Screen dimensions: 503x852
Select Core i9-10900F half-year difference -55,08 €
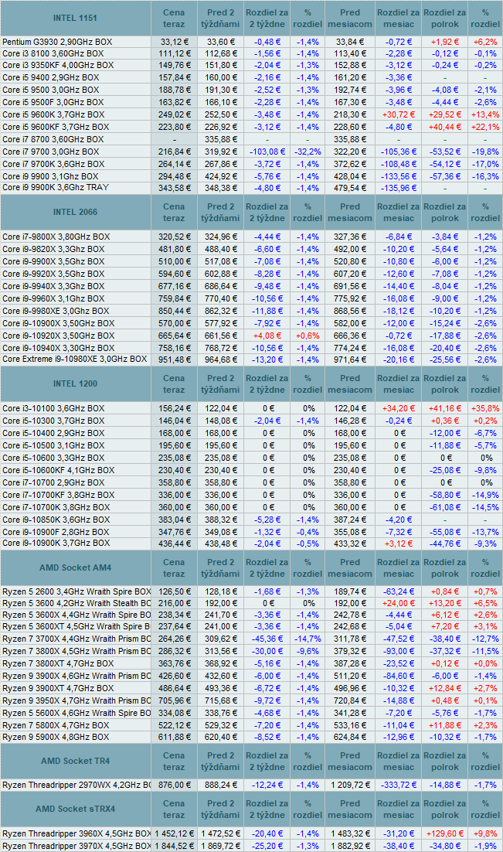tap(445, 532)
